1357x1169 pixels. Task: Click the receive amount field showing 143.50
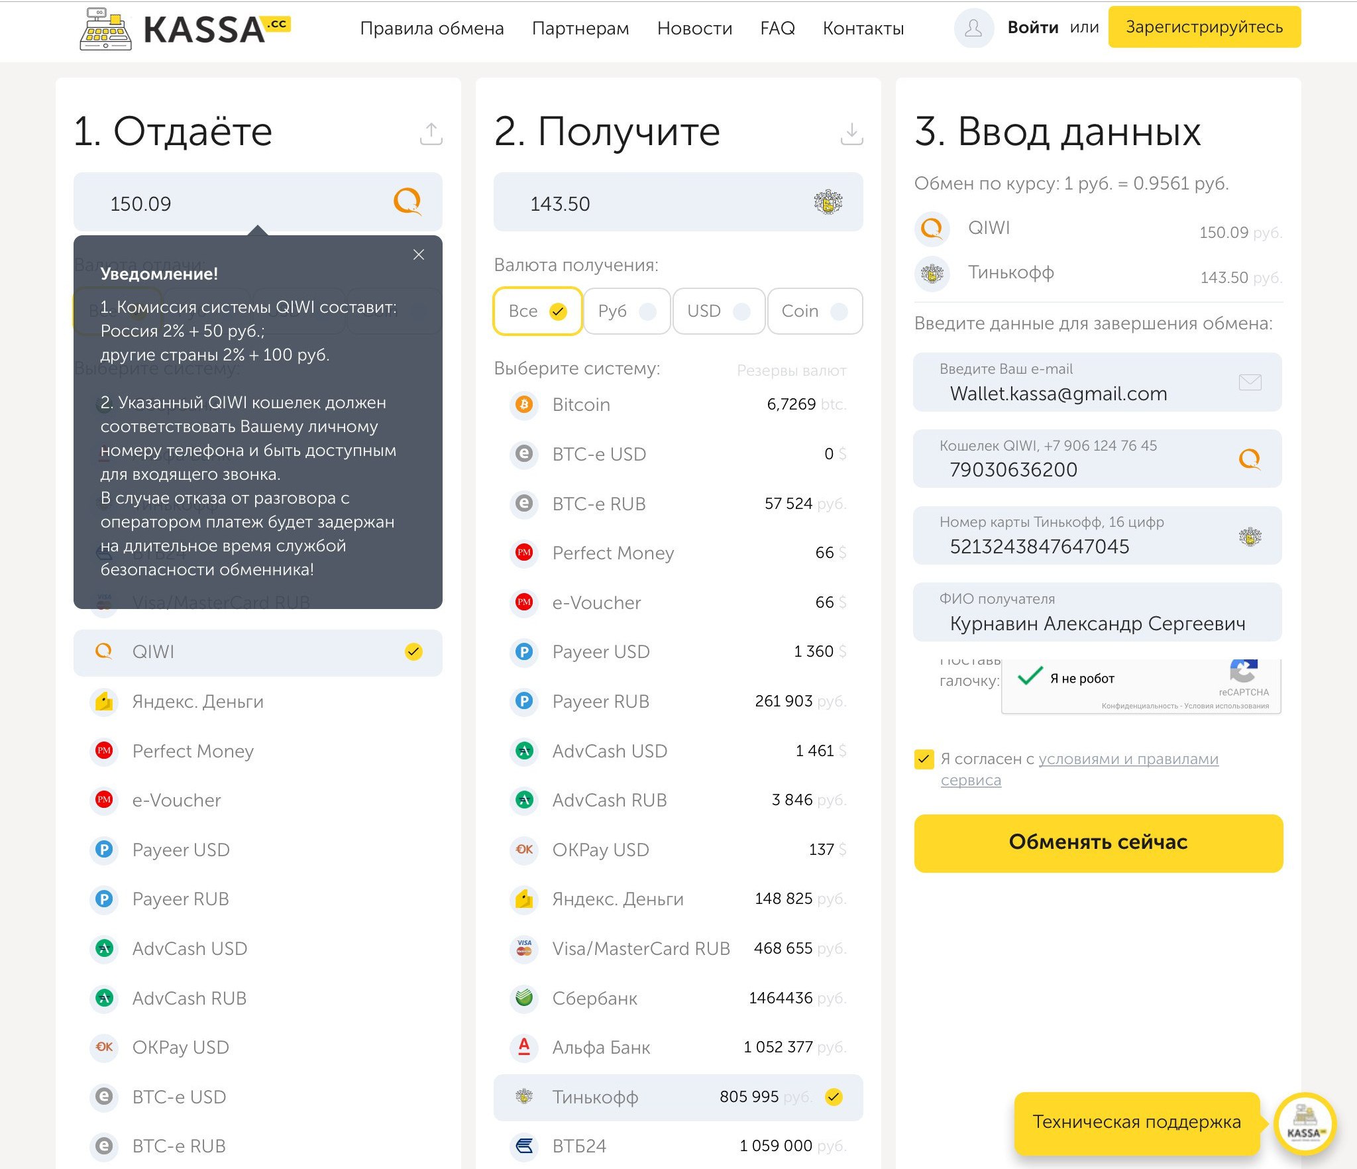click(x=678, y=202)
